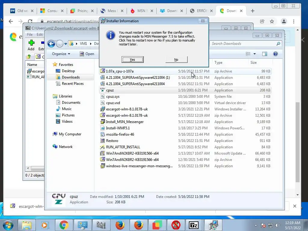Decline restart with the No button

click(x=176, y=60)
